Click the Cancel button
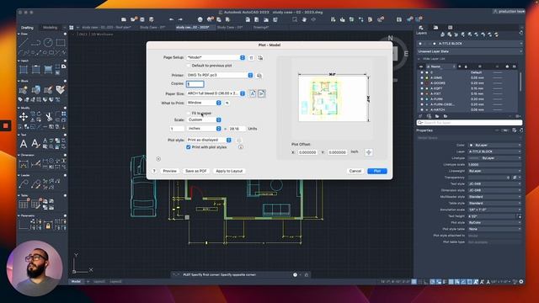The height and width of the screenshot is (303, 539). pyautogui.click(x=355, y=171)
